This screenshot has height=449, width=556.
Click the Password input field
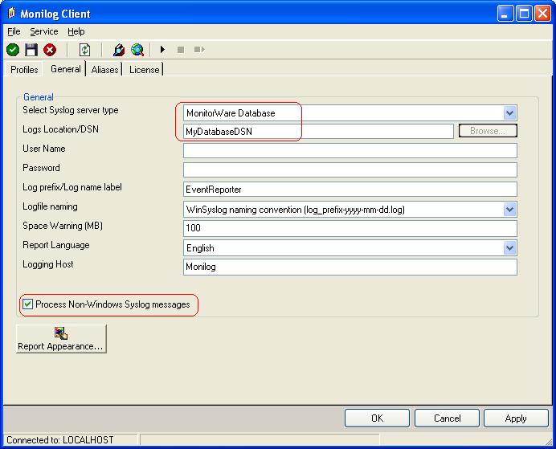pyautogui.click(x=350, y=169)
